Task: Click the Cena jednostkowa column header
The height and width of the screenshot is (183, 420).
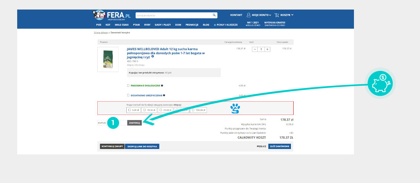Action: pyautogui.click(x=233, y=42)
